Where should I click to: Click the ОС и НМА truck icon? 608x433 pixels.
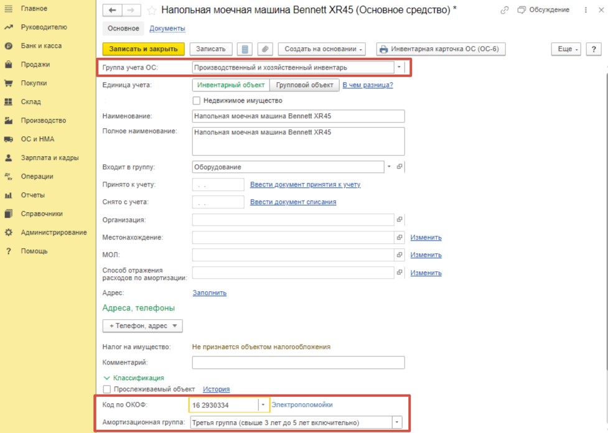9,139
